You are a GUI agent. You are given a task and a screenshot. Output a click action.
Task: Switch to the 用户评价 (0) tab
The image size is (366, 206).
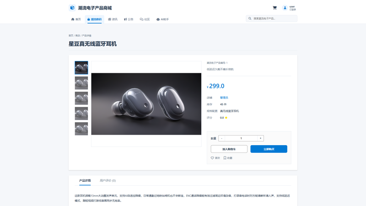coord(108,180)
